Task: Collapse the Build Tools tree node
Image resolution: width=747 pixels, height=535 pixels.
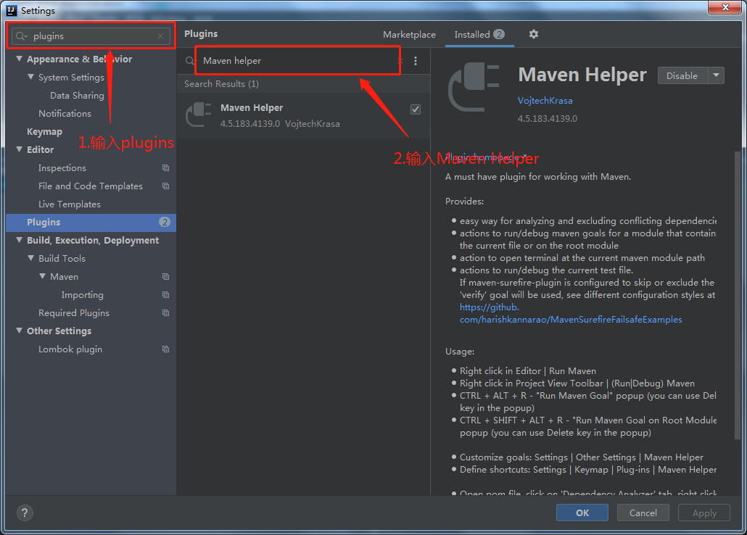Action: pos(31,258)
